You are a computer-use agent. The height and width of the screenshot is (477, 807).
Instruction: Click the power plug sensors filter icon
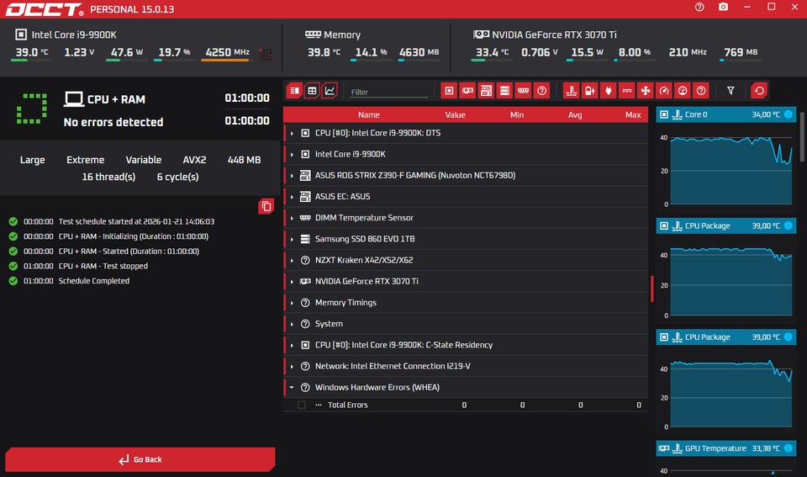click(608, 90)
